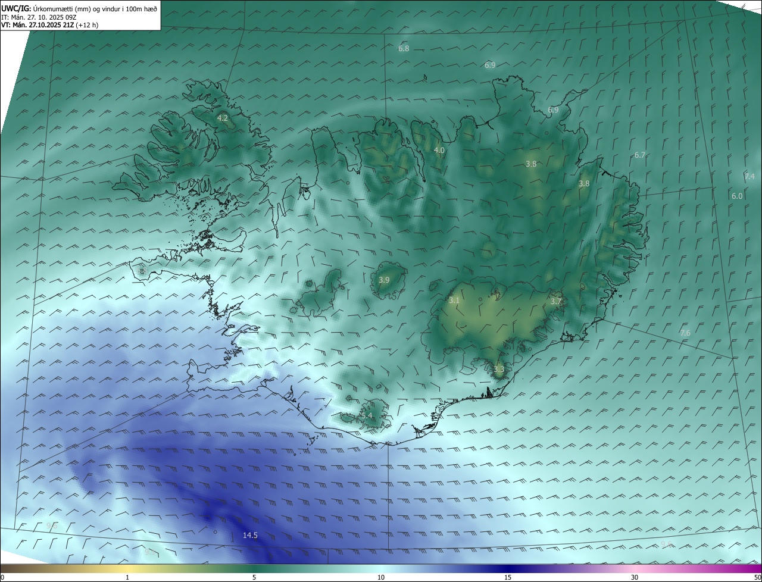Click the 5.4 value near the south coast
762x582 pixels.
[x=367, y=415]
